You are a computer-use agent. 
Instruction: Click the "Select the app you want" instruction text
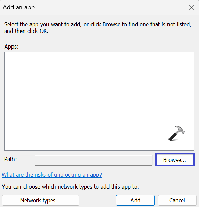98,28
